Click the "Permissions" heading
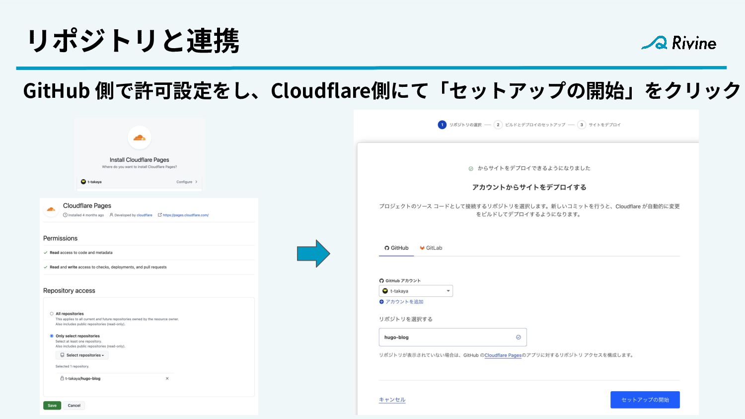This screenshot has width=745, height=419. pyautogui.click(x=61, y=238)
